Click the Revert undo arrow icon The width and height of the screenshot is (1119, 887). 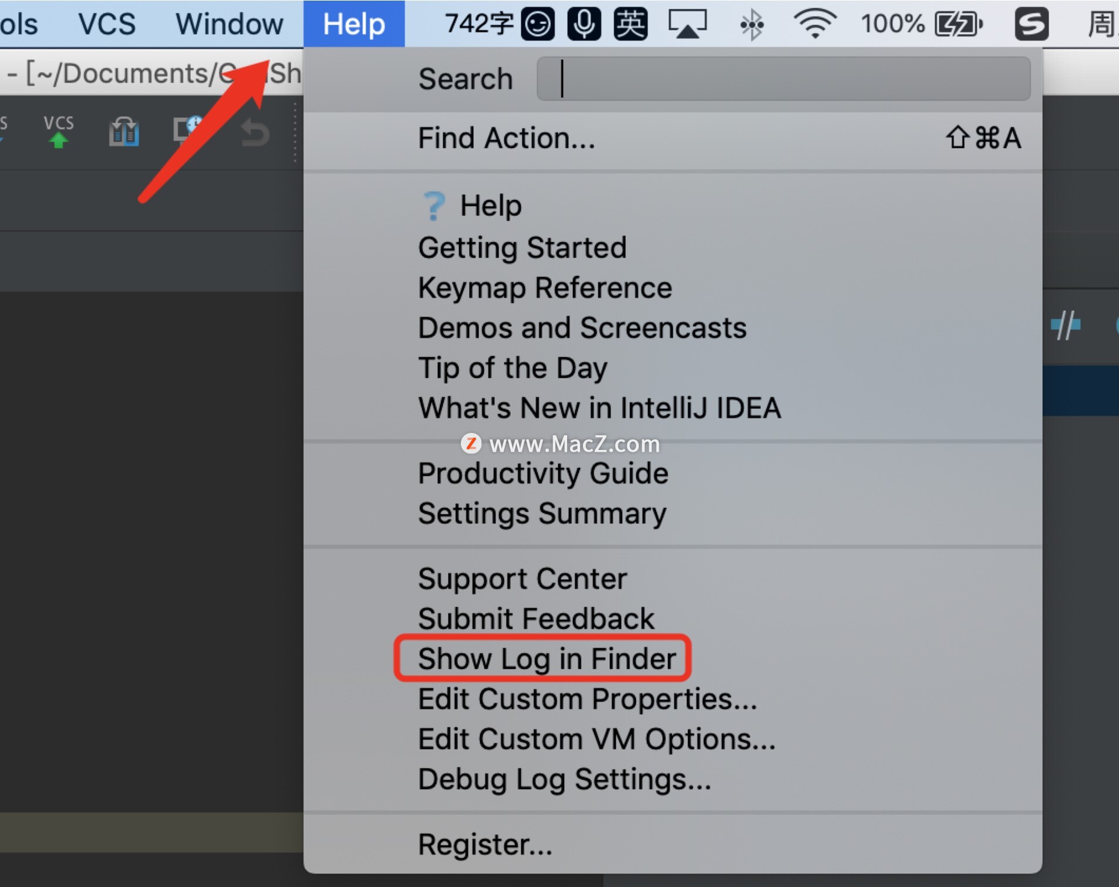pos(255,131)
